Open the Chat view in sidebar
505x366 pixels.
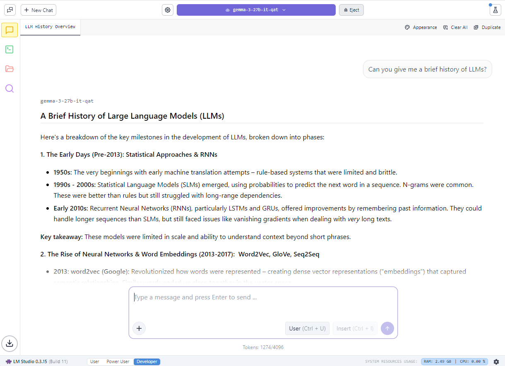point(10,30)
